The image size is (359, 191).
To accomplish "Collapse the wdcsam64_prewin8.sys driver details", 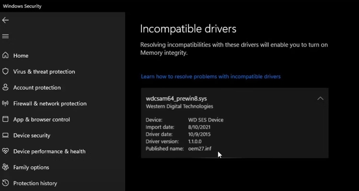I will (320, 99).
